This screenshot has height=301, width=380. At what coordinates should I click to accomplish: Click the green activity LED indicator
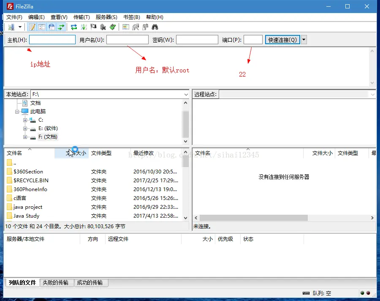coord(362,293)
